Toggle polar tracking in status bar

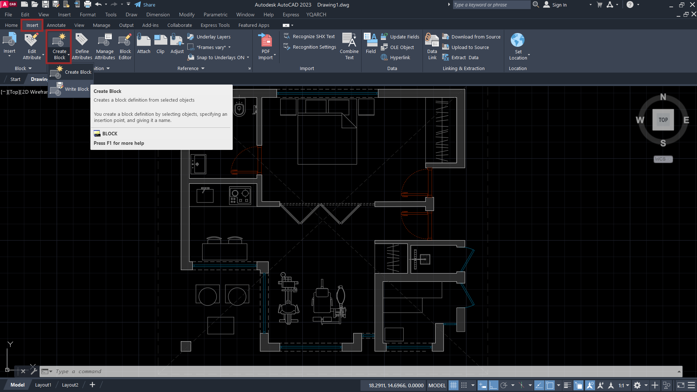pyautogui.click(x=504, y=385)
